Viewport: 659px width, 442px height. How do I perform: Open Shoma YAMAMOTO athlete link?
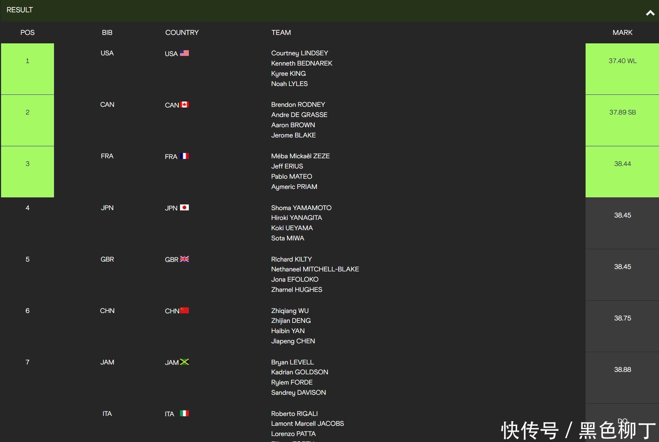coord(301,208)
